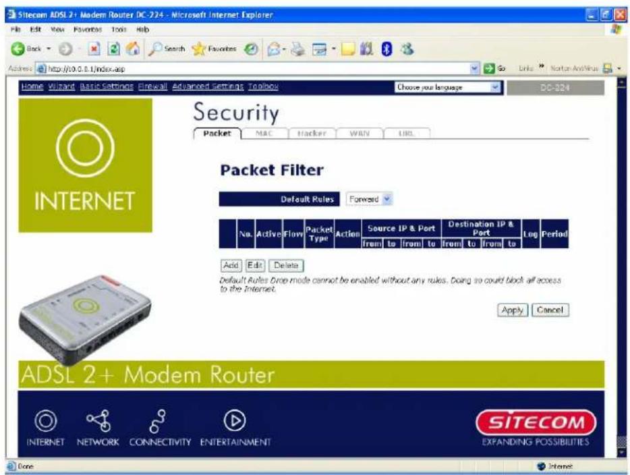The height and width of the screenshot is (475, 630).
Task: Open the Mail envelope icon
Action: click(x=274, y=49)
